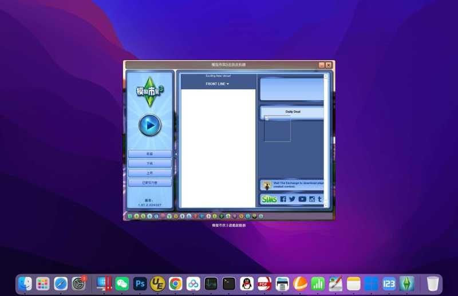Follow the Visit The Exchange link banner
This screenshot has width=458, height=296.
click(x=292, y=185)
